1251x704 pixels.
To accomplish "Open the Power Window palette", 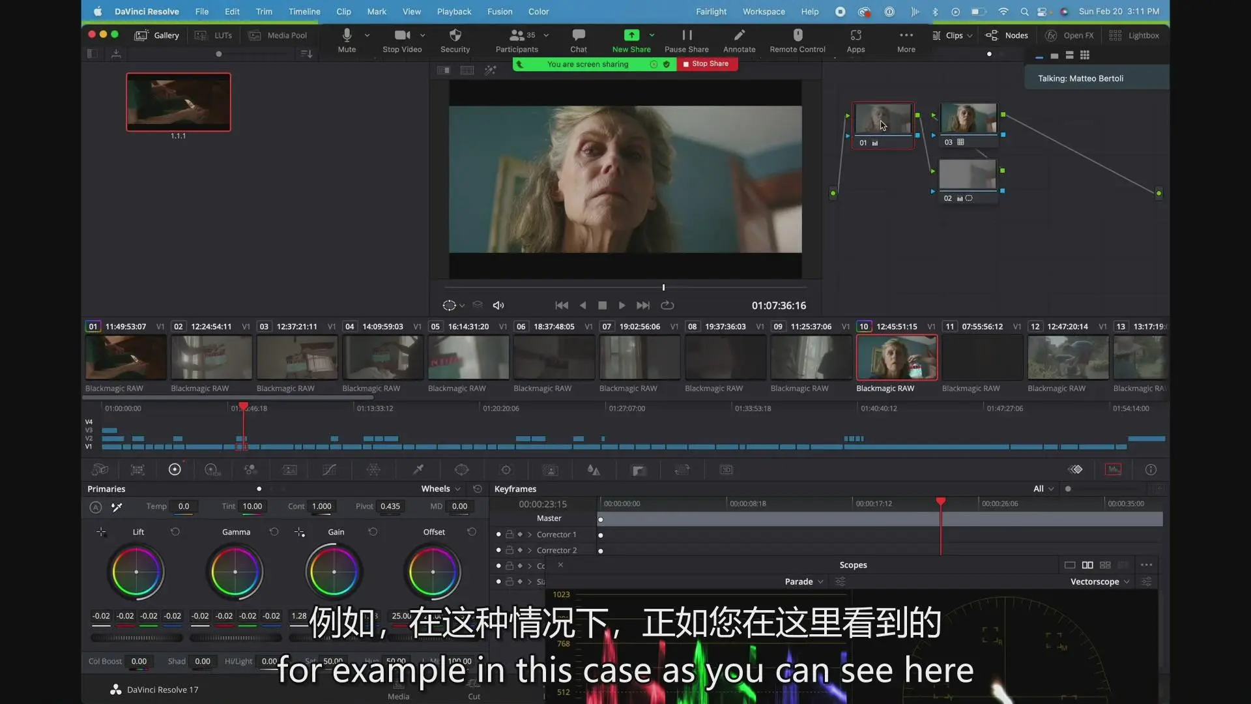I will [x=461, y=469].
